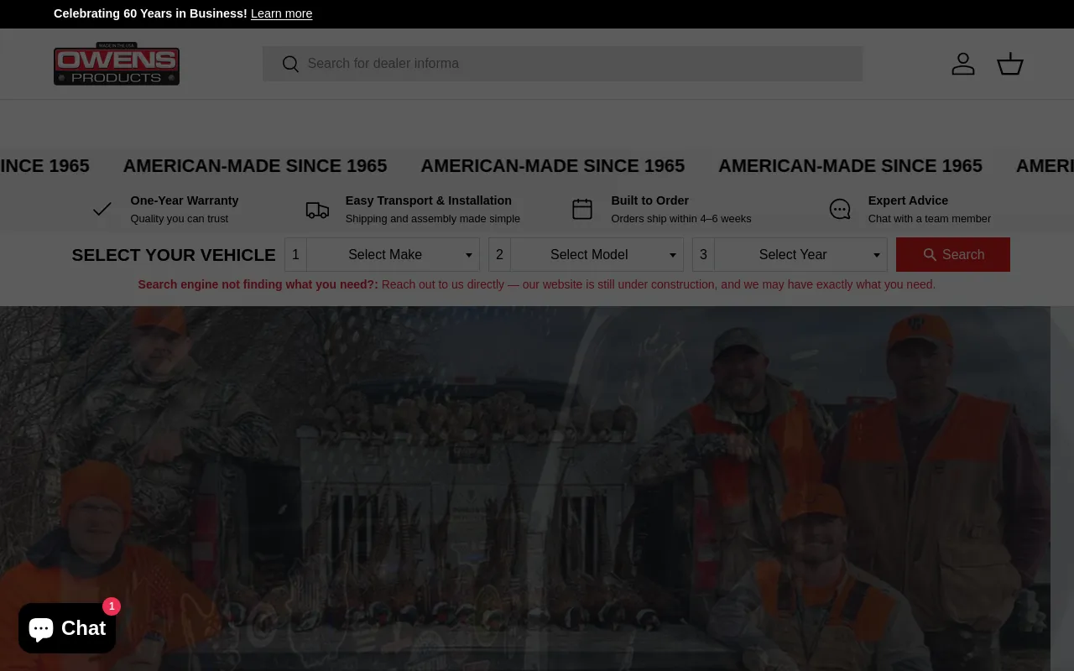Focus the dealer information search field
1074x671 pixels.
pos(579,64)
